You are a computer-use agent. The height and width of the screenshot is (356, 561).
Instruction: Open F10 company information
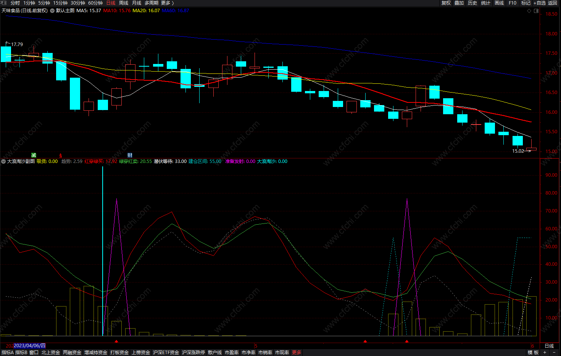(x=513, y=3)
